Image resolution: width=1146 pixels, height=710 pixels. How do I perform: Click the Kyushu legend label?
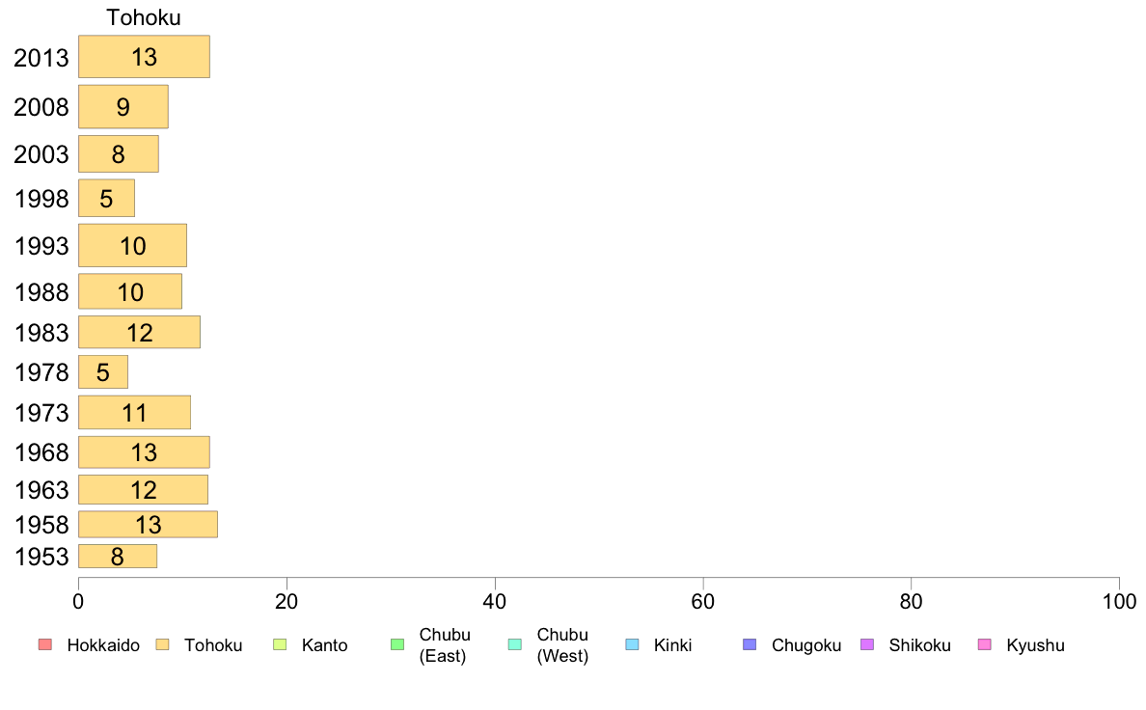1035,645
